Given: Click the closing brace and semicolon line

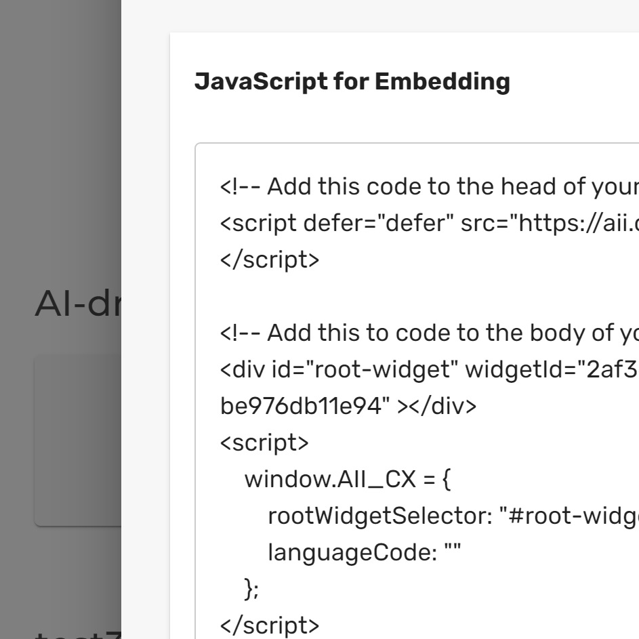Looking at the screenshot, I should [x=251, y=590].
